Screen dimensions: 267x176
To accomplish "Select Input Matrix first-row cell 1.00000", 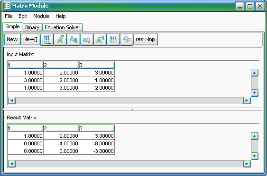I will coord(26,73).
